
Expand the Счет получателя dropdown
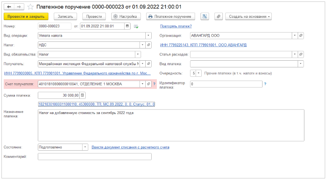[142, 84]
